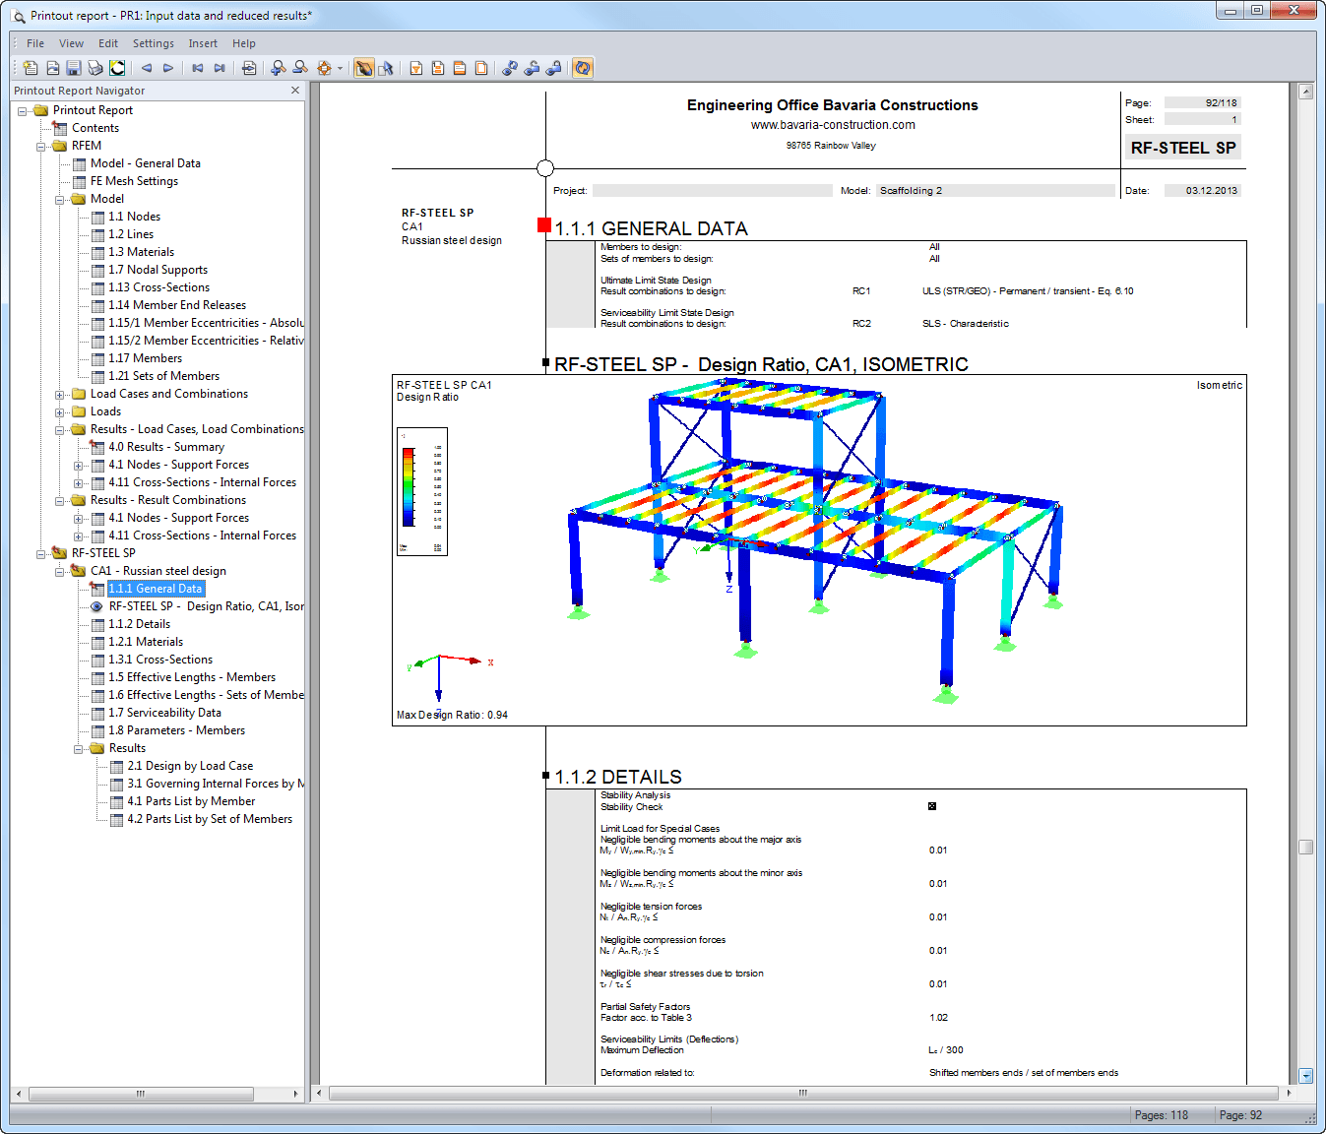Select 4.1 Parts List by Member

tap(191, 801)
